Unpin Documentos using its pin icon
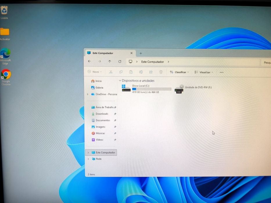 tap(115, 120)
